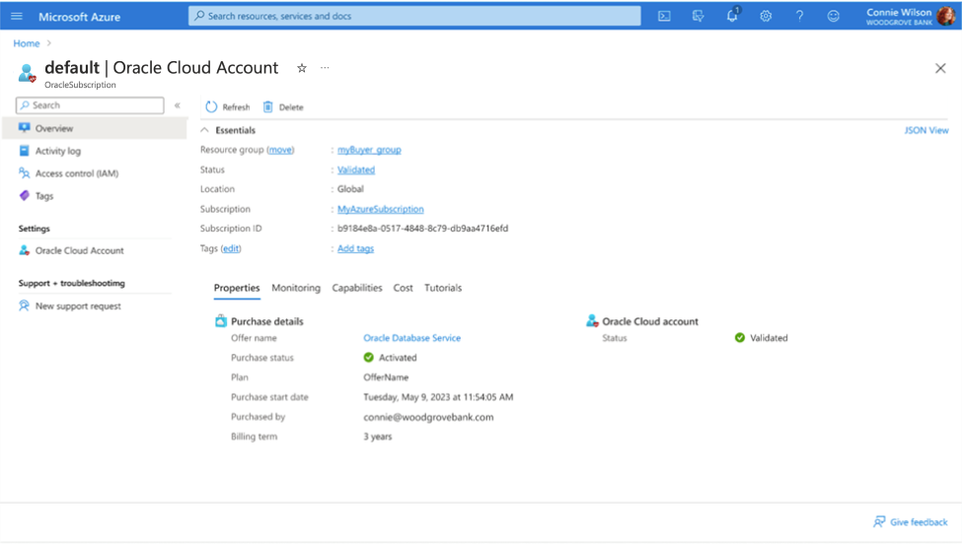This screenshot has width=962, height=544.
Task: Click Validated green check in Oracle panel
Action: (740, 338)
